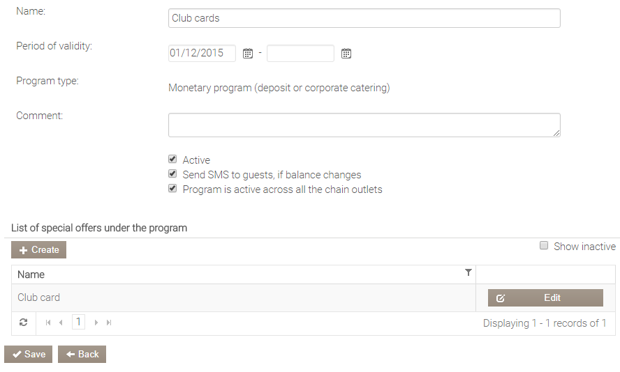The image size is (620, 372).
Task: Go to first page of records
Action: pos(48,323)
